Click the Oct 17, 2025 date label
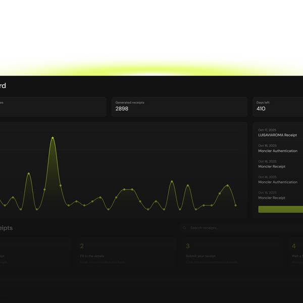This screenshot has height=303, width=303. 267,130
